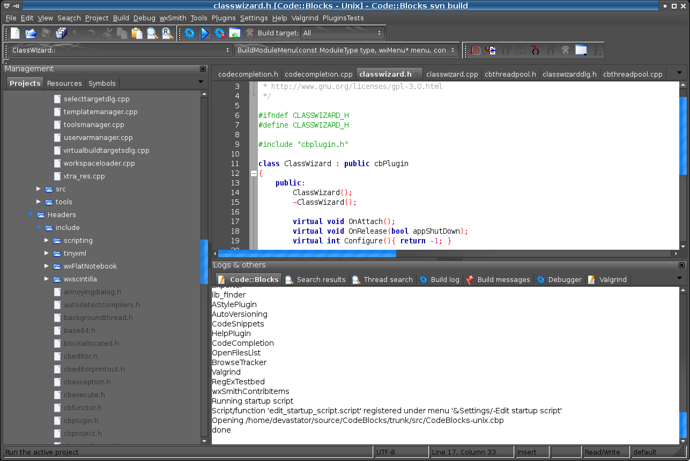Show the Logs tabs list dropdown arrow
The height and width of the screenshot is (461, 690).
[680, 278]
